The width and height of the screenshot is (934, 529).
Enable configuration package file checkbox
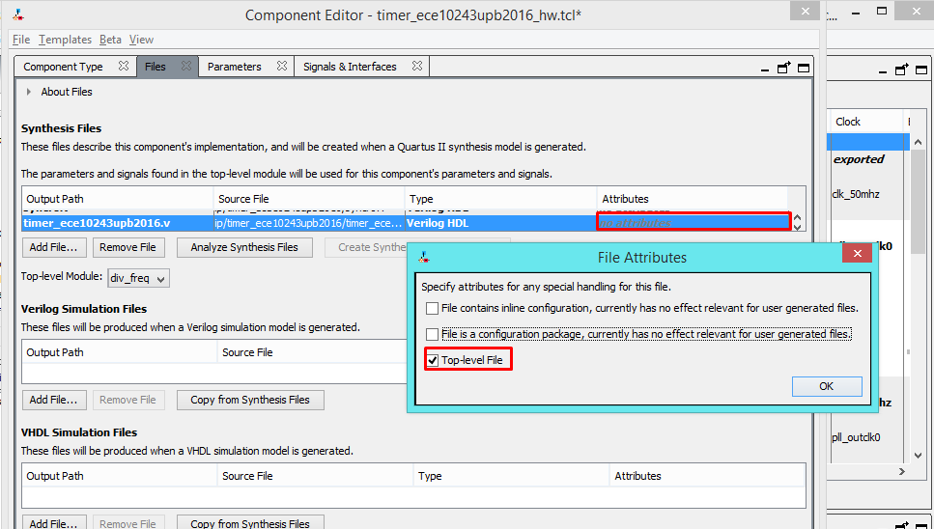click(432, 334)
